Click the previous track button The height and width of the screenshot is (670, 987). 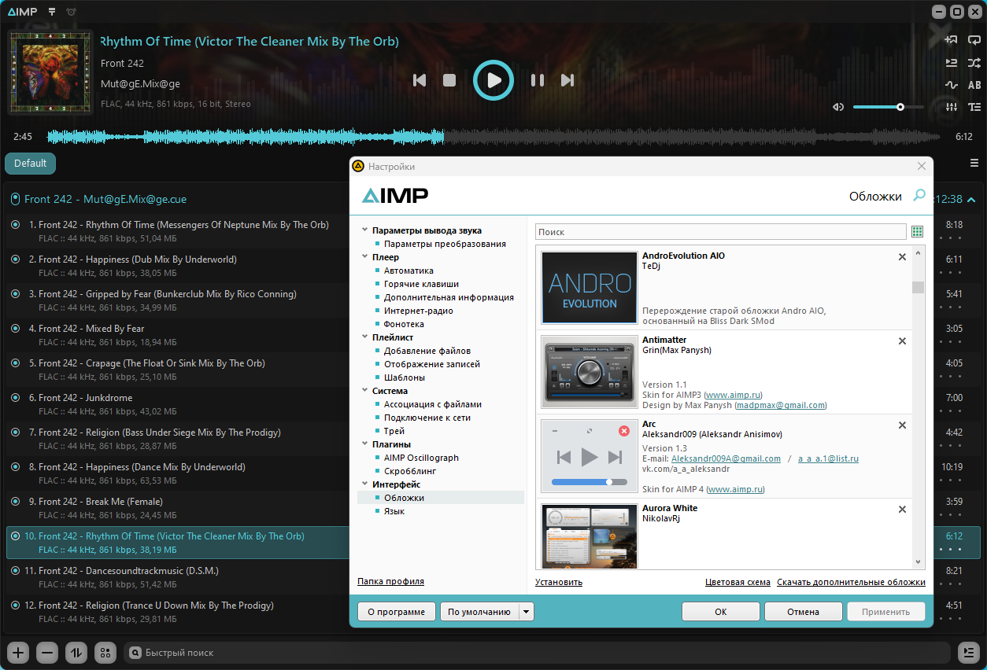420,80
